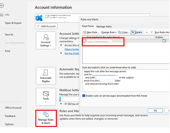Viewport: 170px width, 133px height.
Task: Move rule up with the up arrow
Action: [147, 32]
